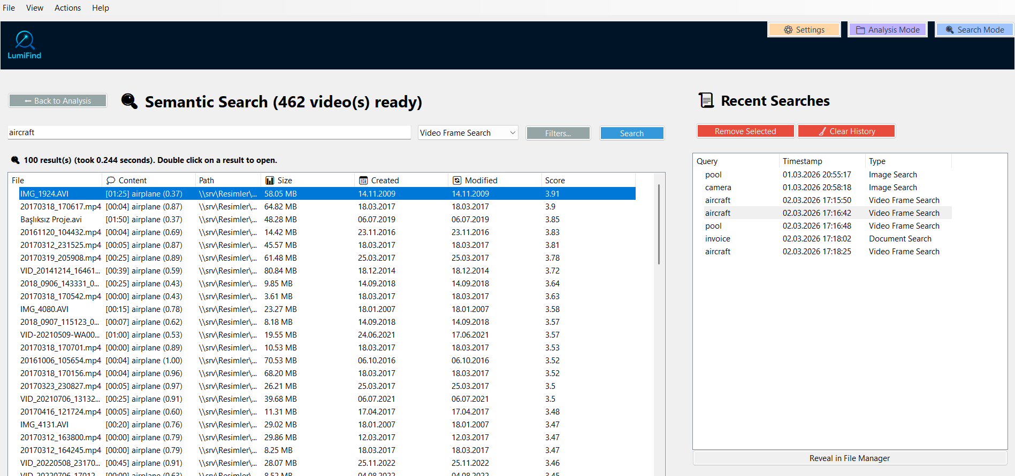Go Back to Analysis
Viewport: 1015px width, 476px height.
click(x=58, y=101)
